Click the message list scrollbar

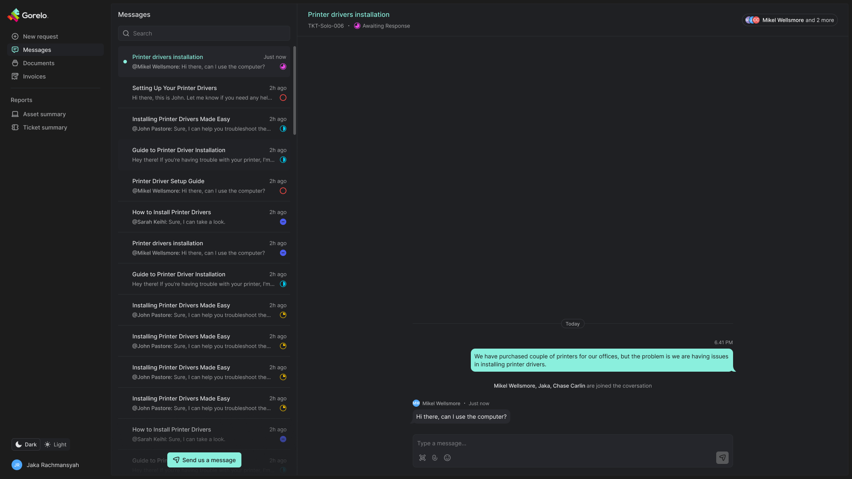295,90
